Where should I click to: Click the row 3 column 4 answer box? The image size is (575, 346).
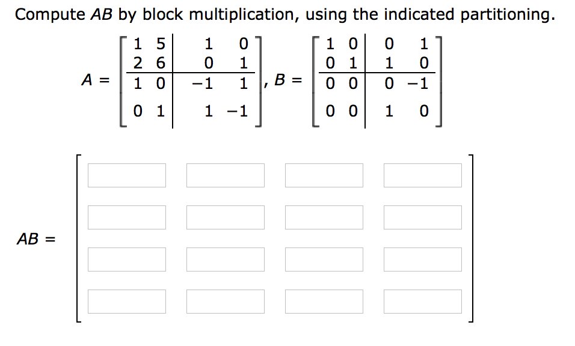point(422,259)
